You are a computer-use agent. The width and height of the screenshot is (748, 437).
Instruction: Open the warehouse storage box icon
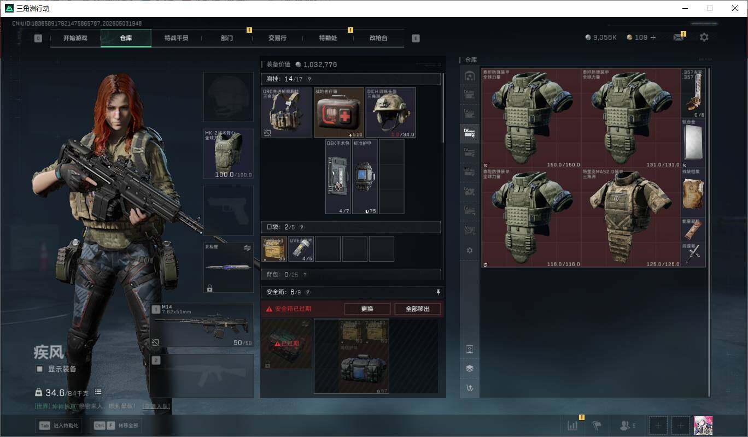469,349
